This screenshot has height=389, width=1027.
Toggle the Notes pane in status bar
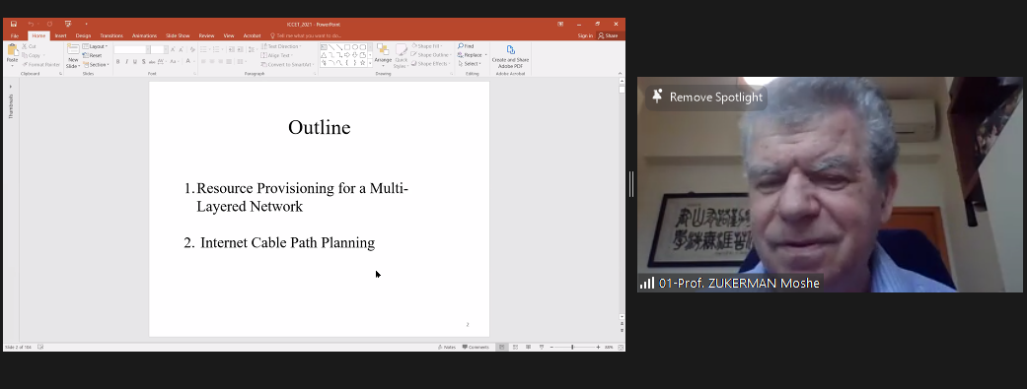(x=447, y=348)
